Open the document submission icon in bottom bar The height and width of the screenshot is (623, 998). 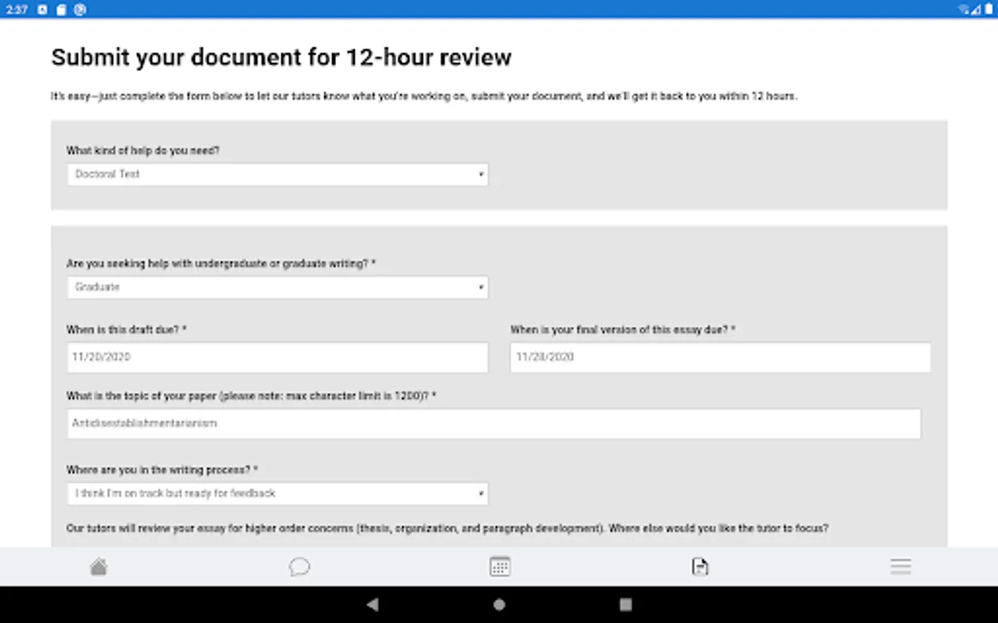(x=700, y=566)
